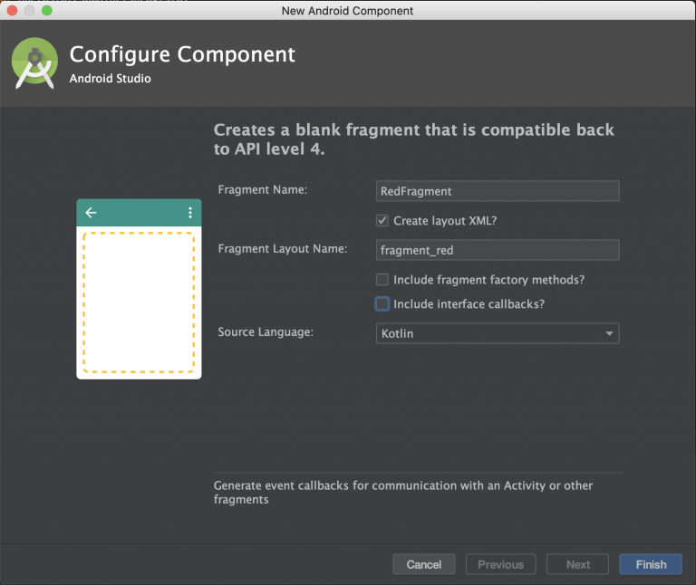The width and height of the screenshot is (696, 585).
Task: Click the Cancel button
Action: point(424,564)
